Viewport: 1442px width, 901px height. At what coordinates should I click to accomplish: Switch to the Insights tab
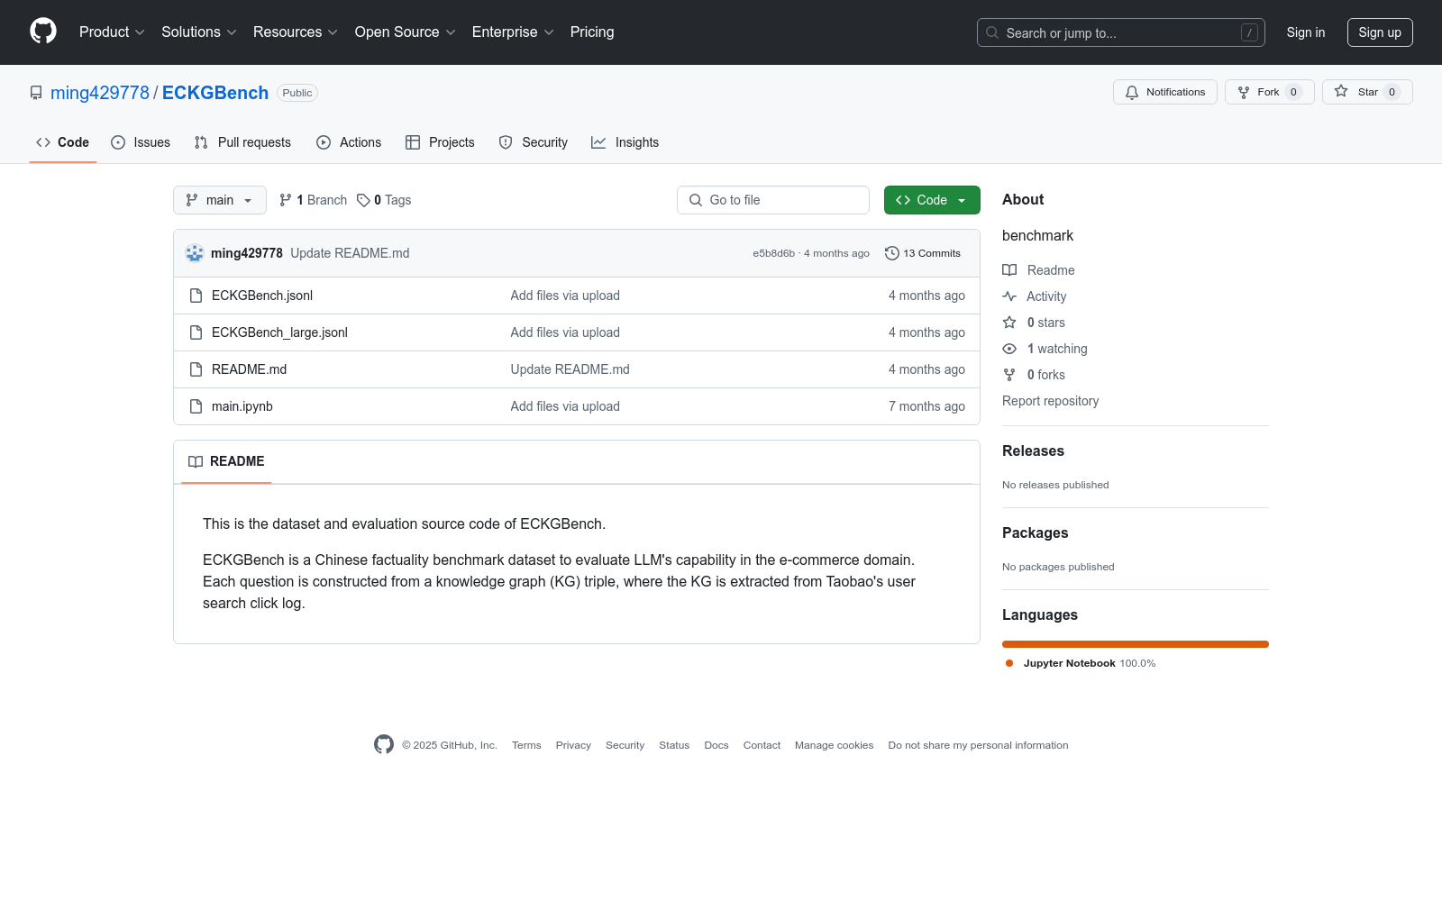coord(625,142)
